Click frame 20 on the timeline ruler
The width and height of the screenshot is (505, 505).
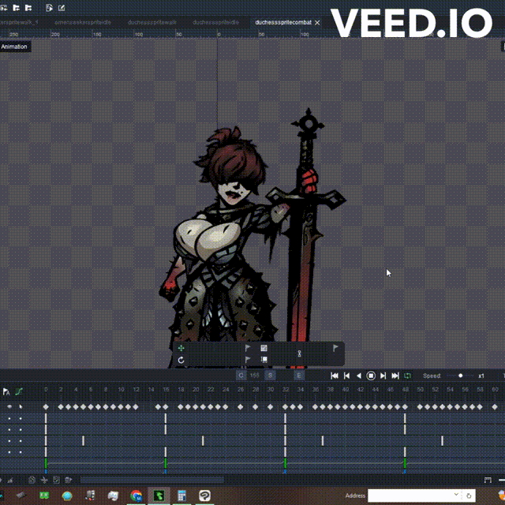point(196,390)
